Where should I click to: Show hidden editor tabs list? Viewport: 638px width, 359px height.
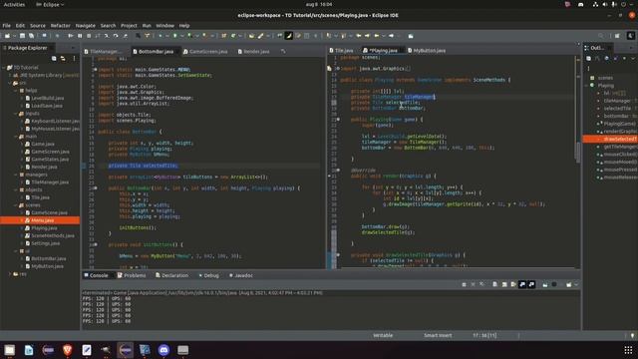pyautogui.click(x=283, y=51)
